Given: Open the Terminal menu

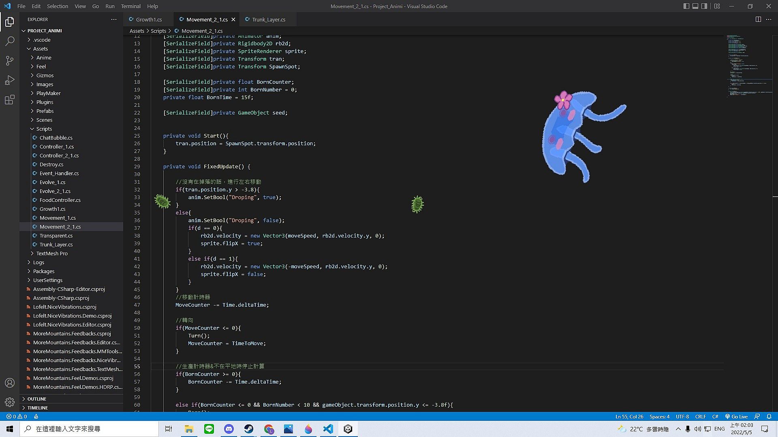Looking at the screenshot, I should point(130,6).
